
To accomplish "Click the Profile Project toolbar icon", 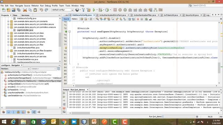I will (107, 10).
